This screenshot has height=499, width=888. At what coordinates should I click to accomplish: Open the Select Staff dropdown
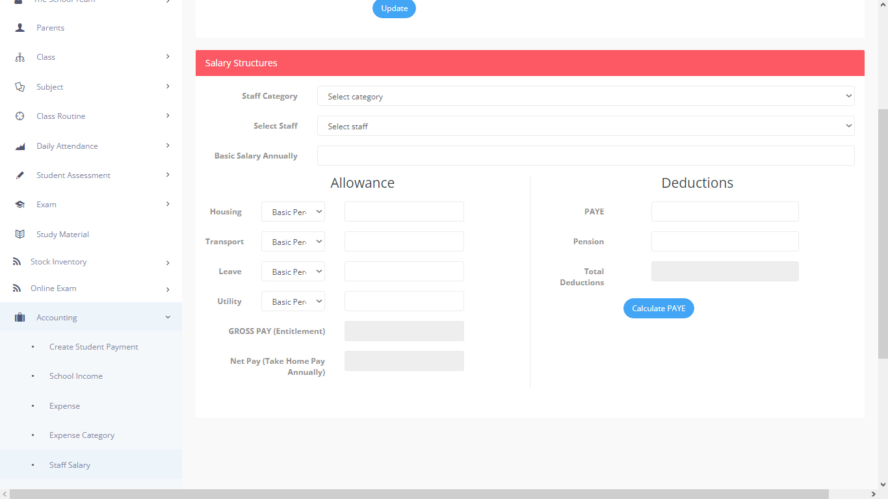click(585, 125)
